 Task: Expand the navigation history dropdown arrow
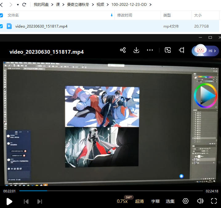(x=18, y=5)
